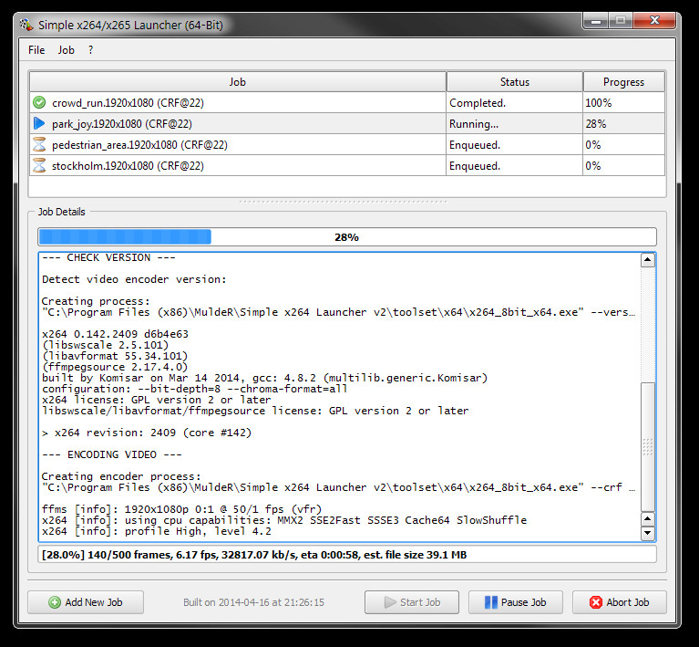699x647 pixels.
Task: Click the disabled Start Job button
Action: (x=411, y=602)
